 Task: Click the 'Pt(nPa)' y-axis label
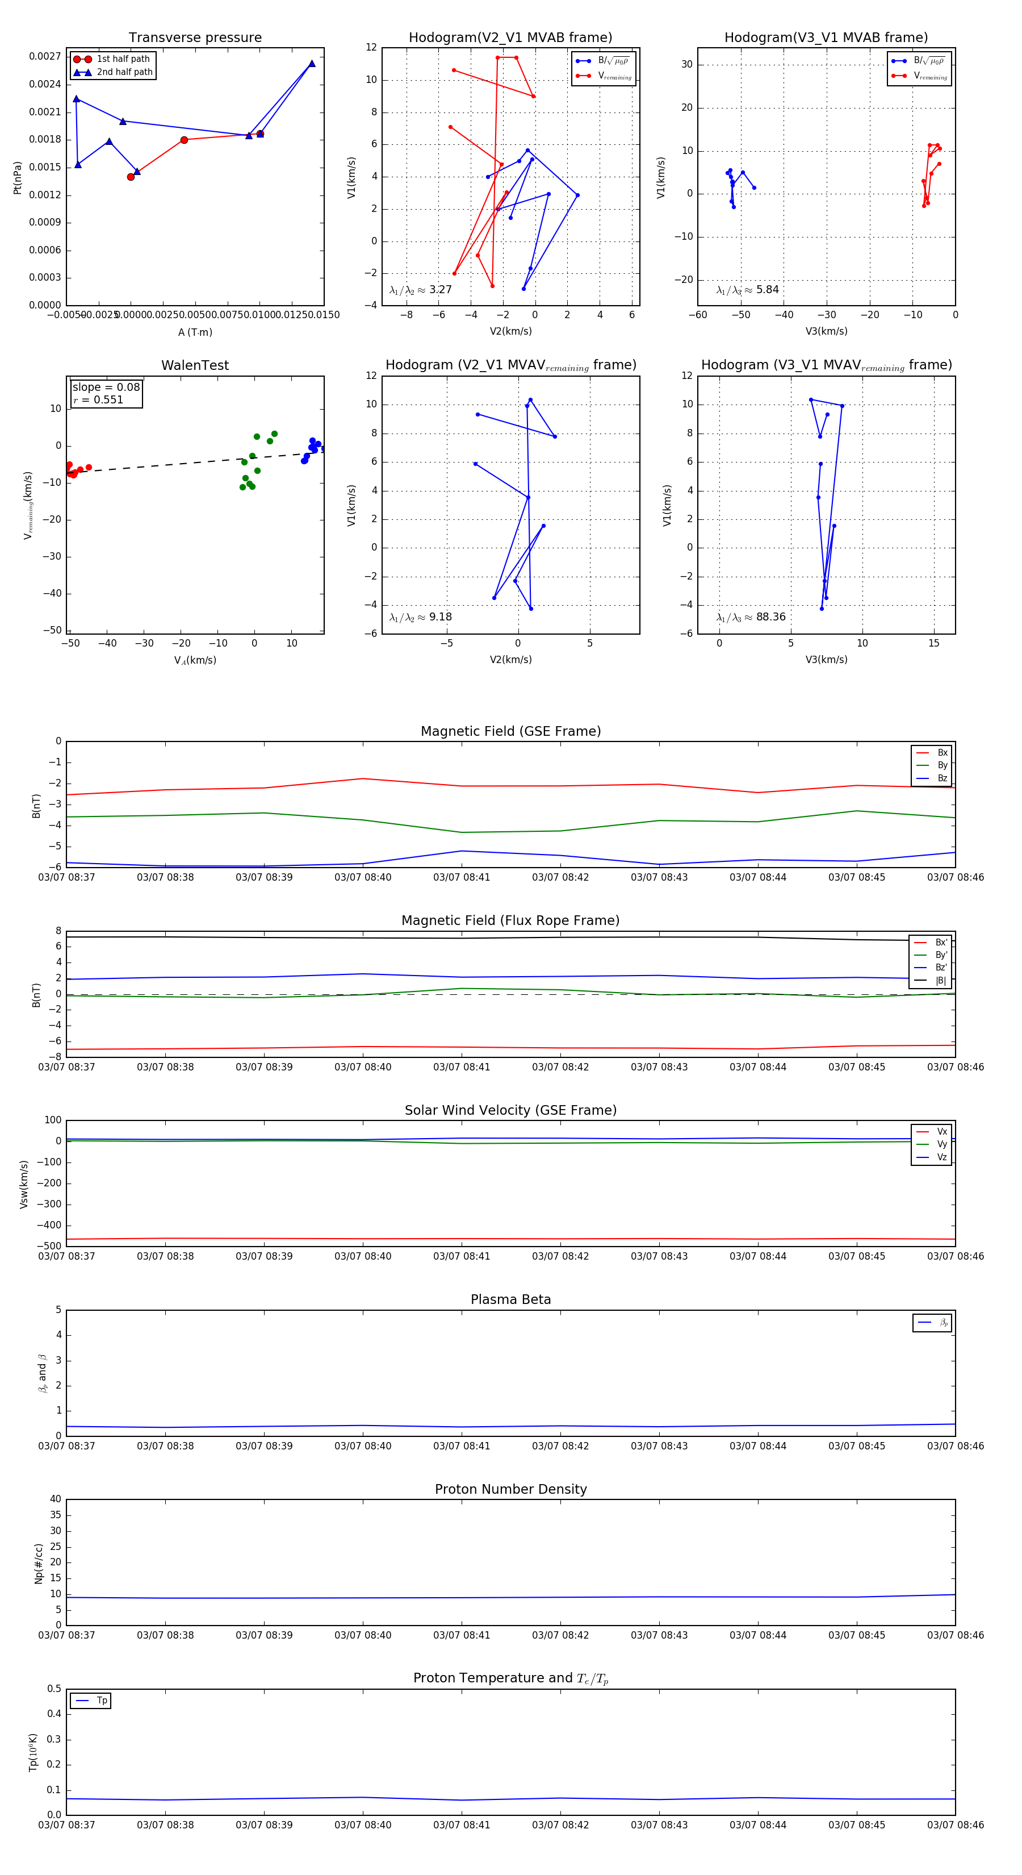tap(18, 178)
